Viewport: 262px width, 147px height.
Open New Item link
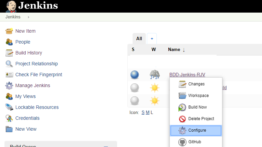coord(25,31)
